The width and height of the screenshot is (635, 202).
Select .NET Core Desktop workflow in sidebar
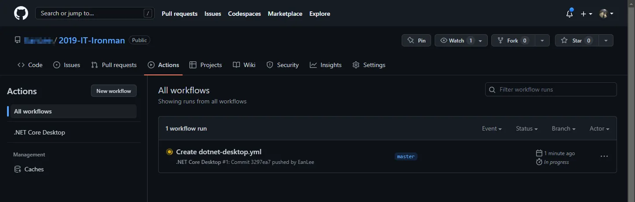pos(40,132)
